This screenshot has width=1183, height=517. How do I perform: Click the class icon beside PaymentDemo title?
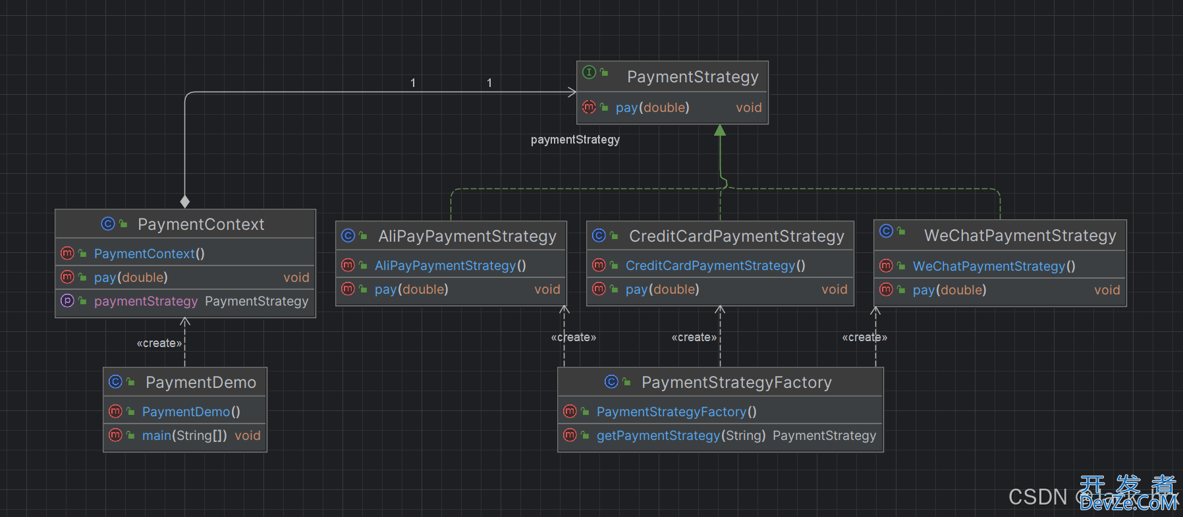click(x=116, y=382)
